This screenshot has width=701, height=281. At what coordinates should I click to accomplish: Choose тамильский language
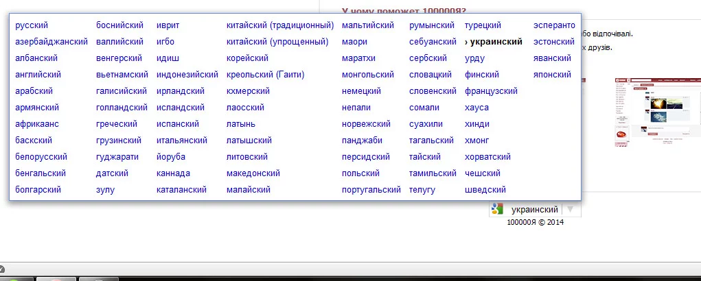click(433, 173)
